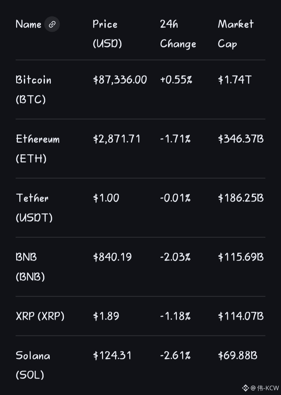Open the Tether (USDT) entry
The image size is (281, 395).
click(34, 208)
